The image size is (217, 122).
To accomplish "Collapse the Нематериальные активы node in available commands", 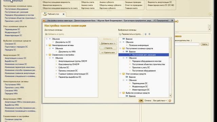I will pyautogui.click(x=46, y=45).
